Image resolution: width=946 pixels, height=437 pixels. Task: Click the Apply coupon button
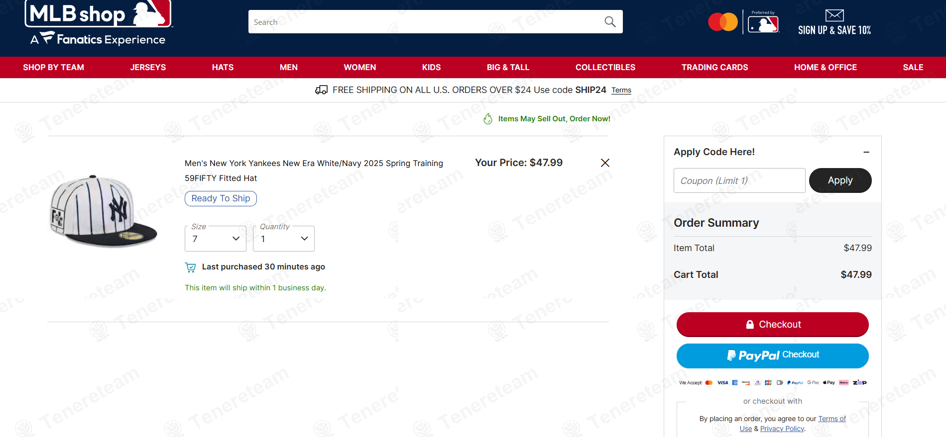point(840,180)
